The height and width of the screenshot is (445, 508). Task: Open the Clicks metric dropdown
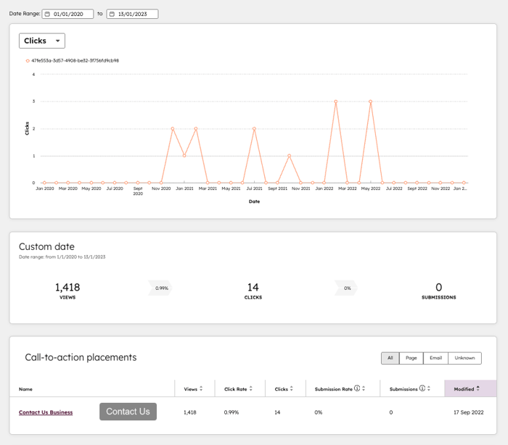[x=42, y=41]
